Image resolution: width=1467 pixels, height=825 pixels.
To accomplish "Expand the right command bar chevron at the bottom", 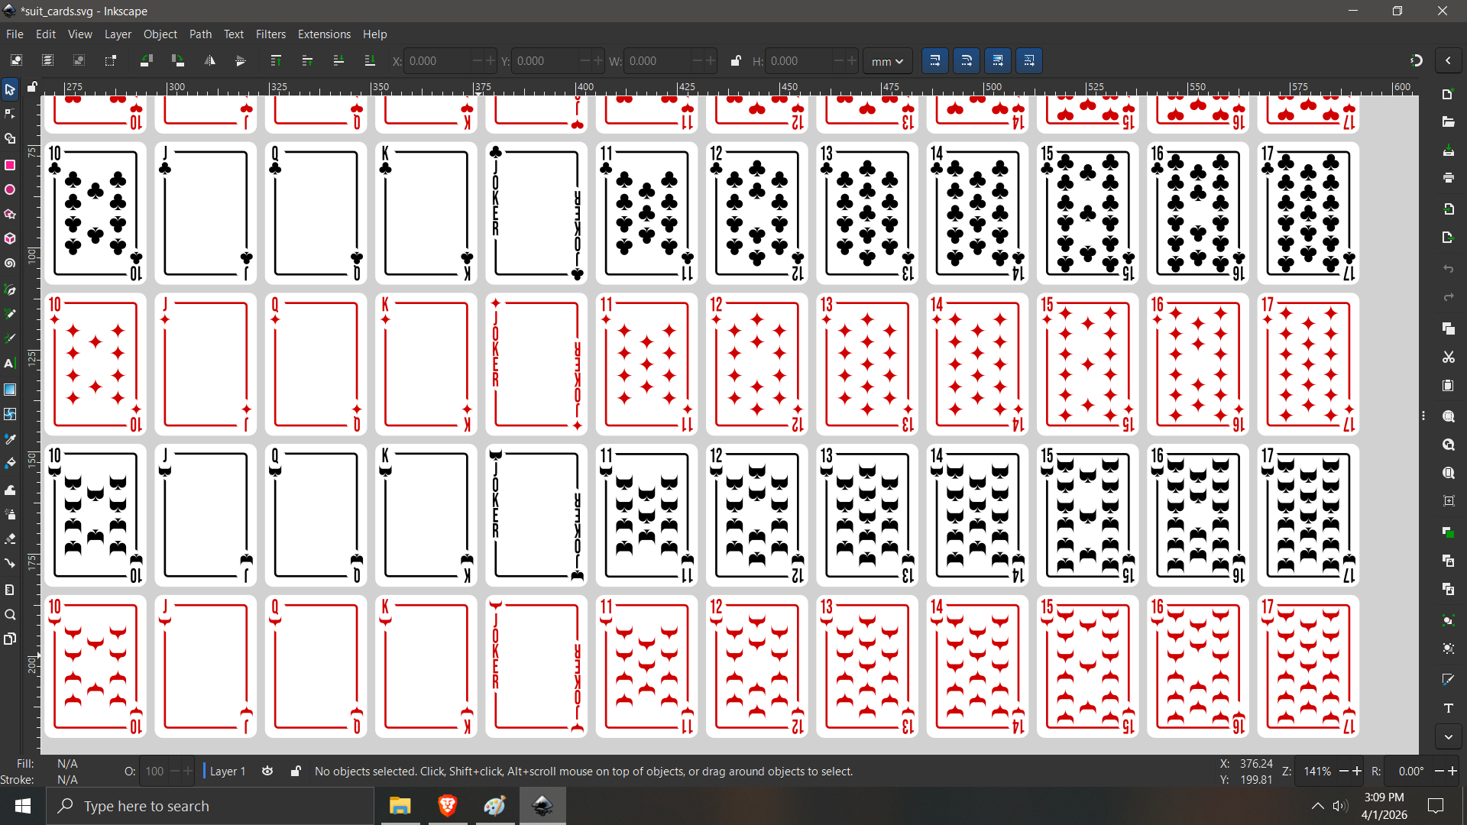I will (1449, 737).
